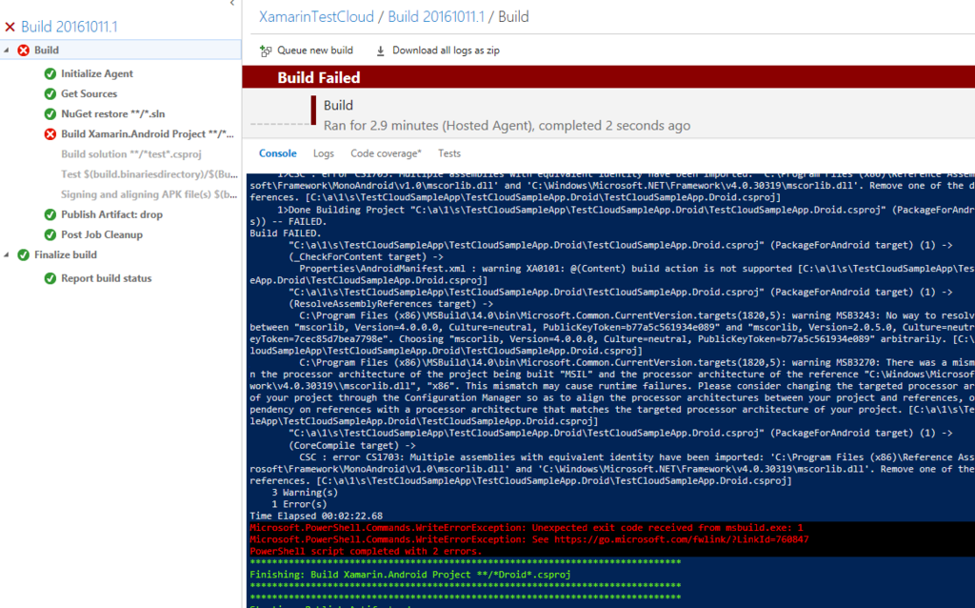Click the 'Time Elapsed 00:02:22.68' console line
975x608 pixels.
click(x=316, y=516)
